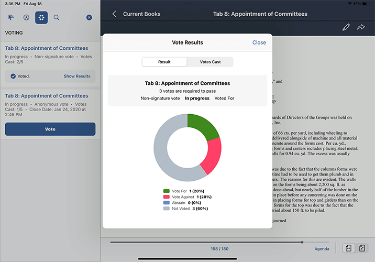Click the highlighted voting panel icon

41,18
